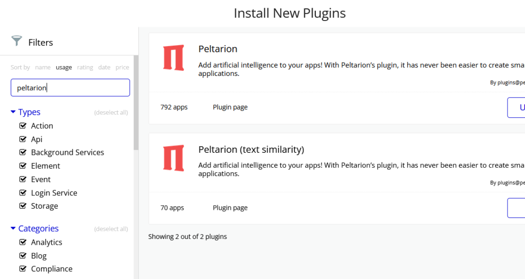This screenshot has width=525, height=279.
Task: Sort plugins by usage
Action: click(64, 67)
